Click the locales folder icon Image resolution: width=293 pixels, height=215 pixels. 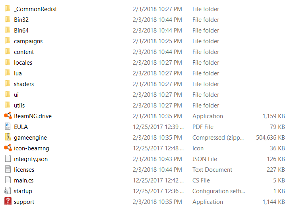[8, 62]
